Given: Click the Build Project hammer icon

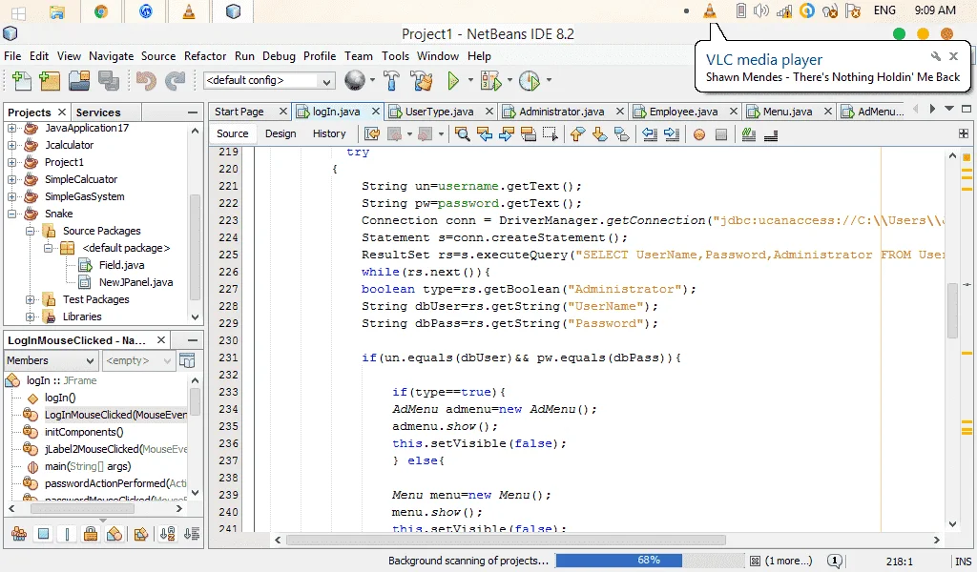Looking at the screenshot, I should (x=391, y=80).
